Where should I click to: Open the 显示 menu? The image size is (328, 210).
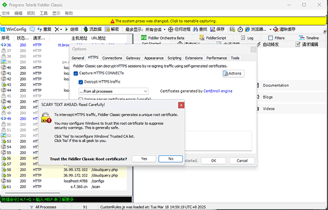[x=56, y=13]
